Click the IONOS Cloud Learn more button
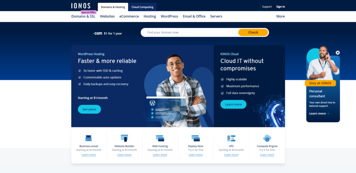The height and width of the screenshot is (173, 356). (x=233, y=104)
